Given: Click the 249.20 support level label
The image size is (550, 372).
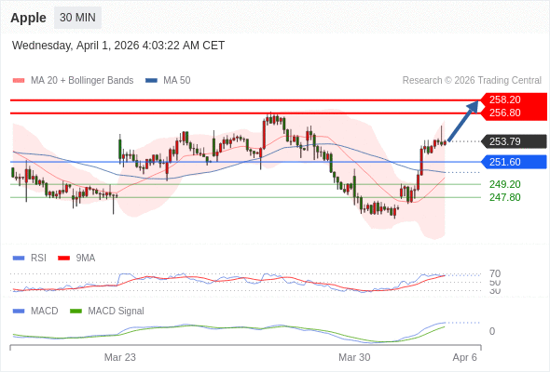Looking at the screenshot, I should tap(504, 184).
